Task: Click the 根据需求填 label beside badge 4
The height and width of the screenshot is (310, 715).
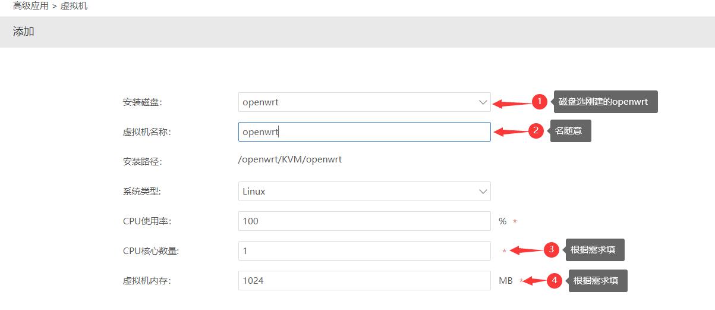Action: [x=597, y=280]
